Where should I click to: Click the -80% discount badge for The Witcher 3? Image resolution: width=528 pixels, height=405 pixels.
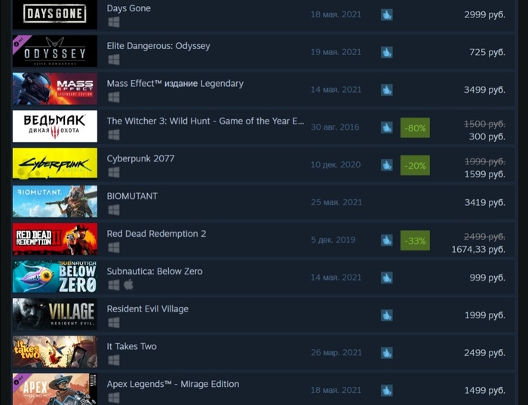[x=415, y=127]
